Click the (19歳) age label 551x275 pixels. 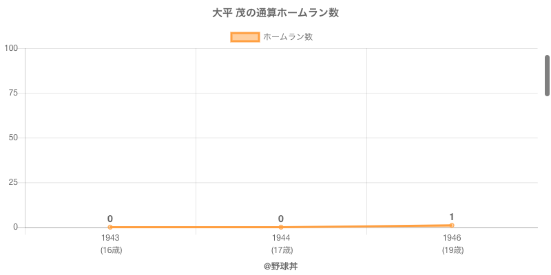click(452, 250)
